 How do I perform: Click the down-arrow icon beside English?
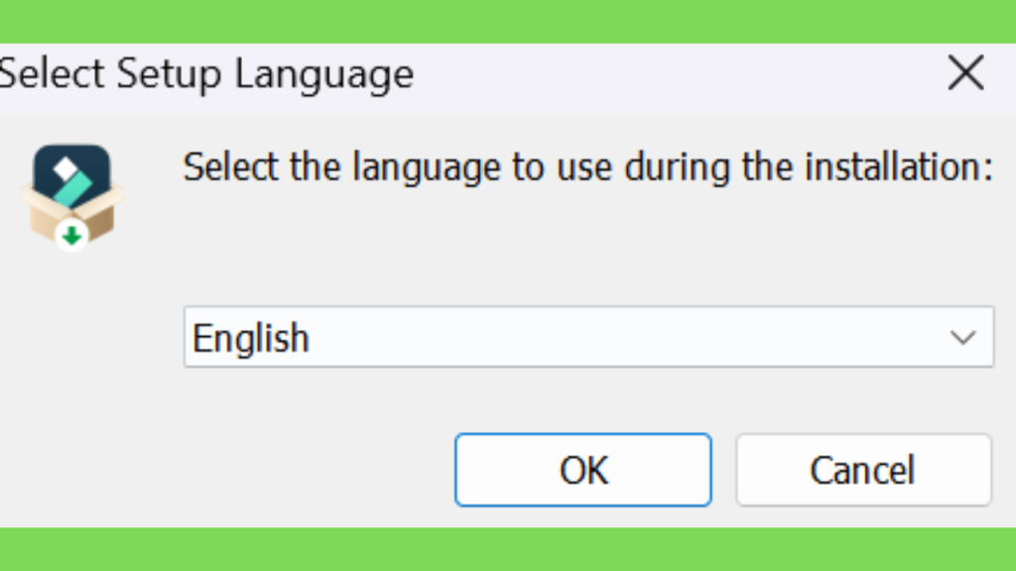pyautogui.click(x=962, y=337)
